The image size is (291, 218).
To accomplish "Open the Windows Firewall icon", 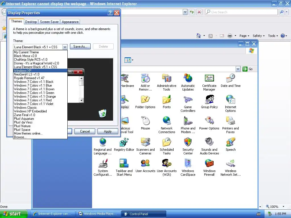I will [209, 167].
